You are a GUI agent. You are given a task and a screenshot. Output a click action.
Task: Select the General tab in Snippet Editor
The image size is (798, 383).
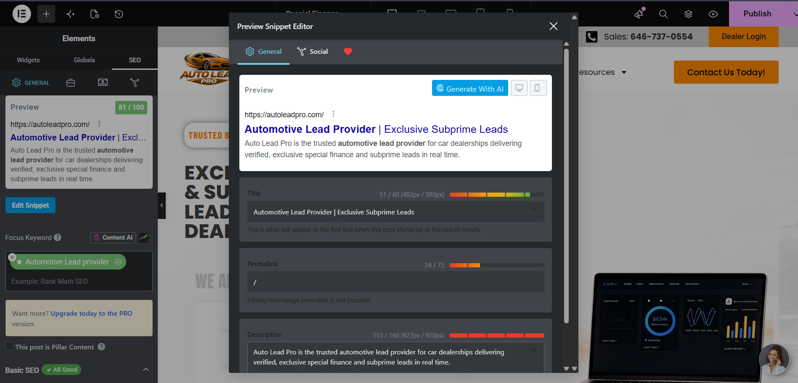[x=263, y=51]
